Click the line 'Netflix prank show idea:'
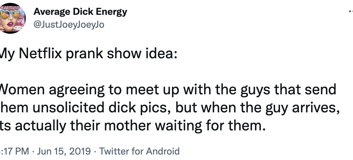The height and width of the screenshot is (160, 353). [x=88, y=53]
